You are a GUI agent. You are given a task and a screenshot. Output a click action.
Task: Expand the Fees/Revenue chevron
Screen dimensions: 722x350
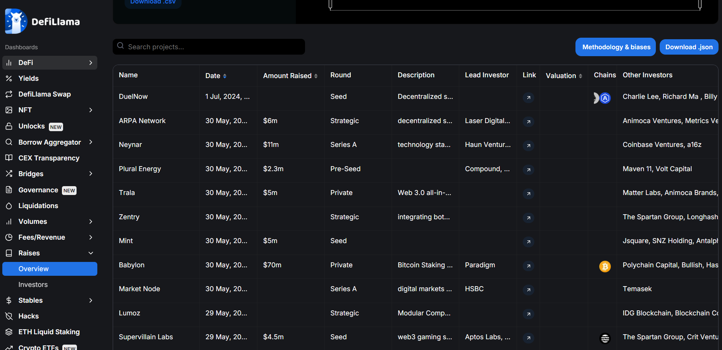[x=91, y=237]
